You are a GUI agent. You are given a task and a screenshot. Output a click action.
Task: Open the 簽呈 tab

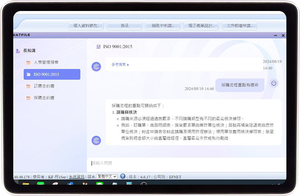click(x=124, y=26)
